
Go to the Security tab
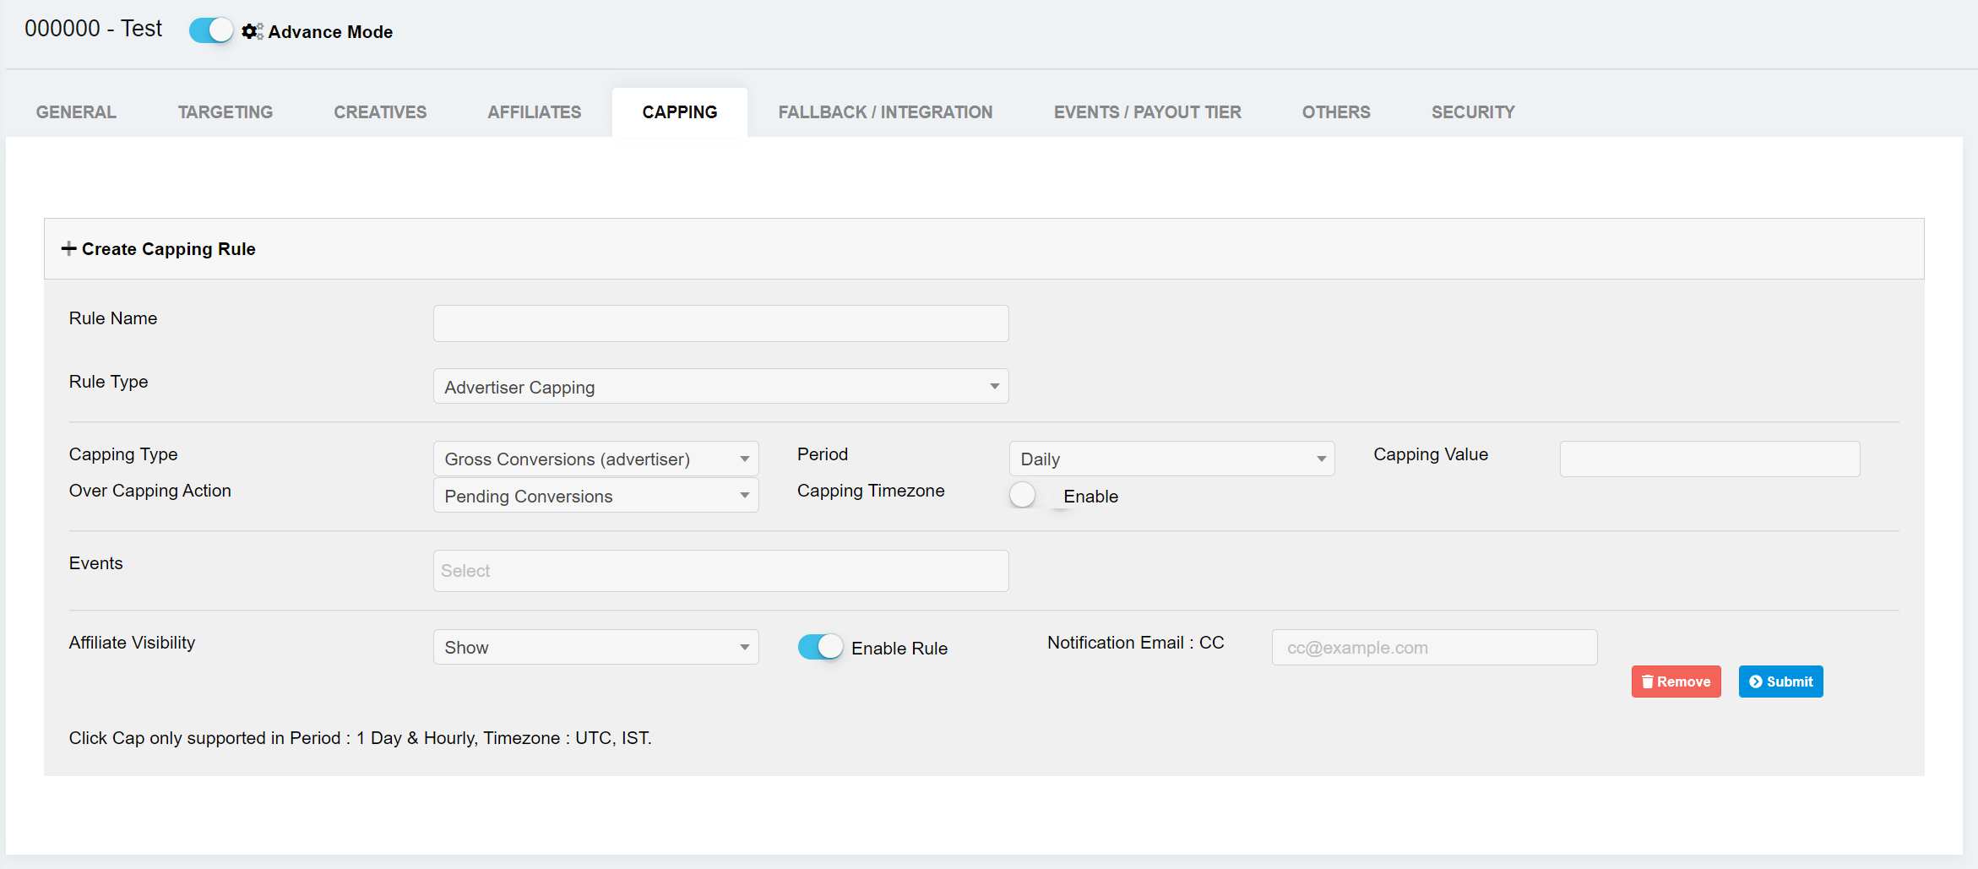1472,112
